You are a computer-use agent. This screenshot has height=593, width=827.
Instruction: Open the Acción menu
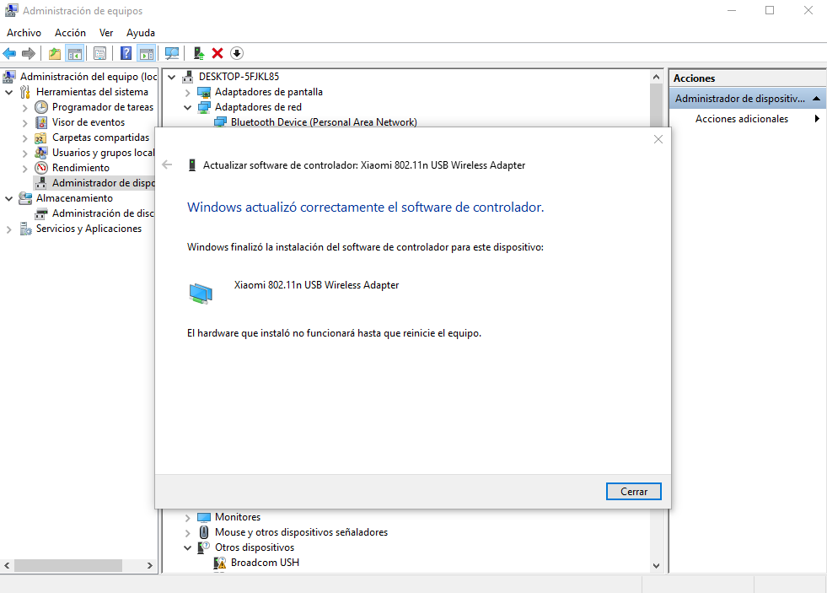click(70, 33)
